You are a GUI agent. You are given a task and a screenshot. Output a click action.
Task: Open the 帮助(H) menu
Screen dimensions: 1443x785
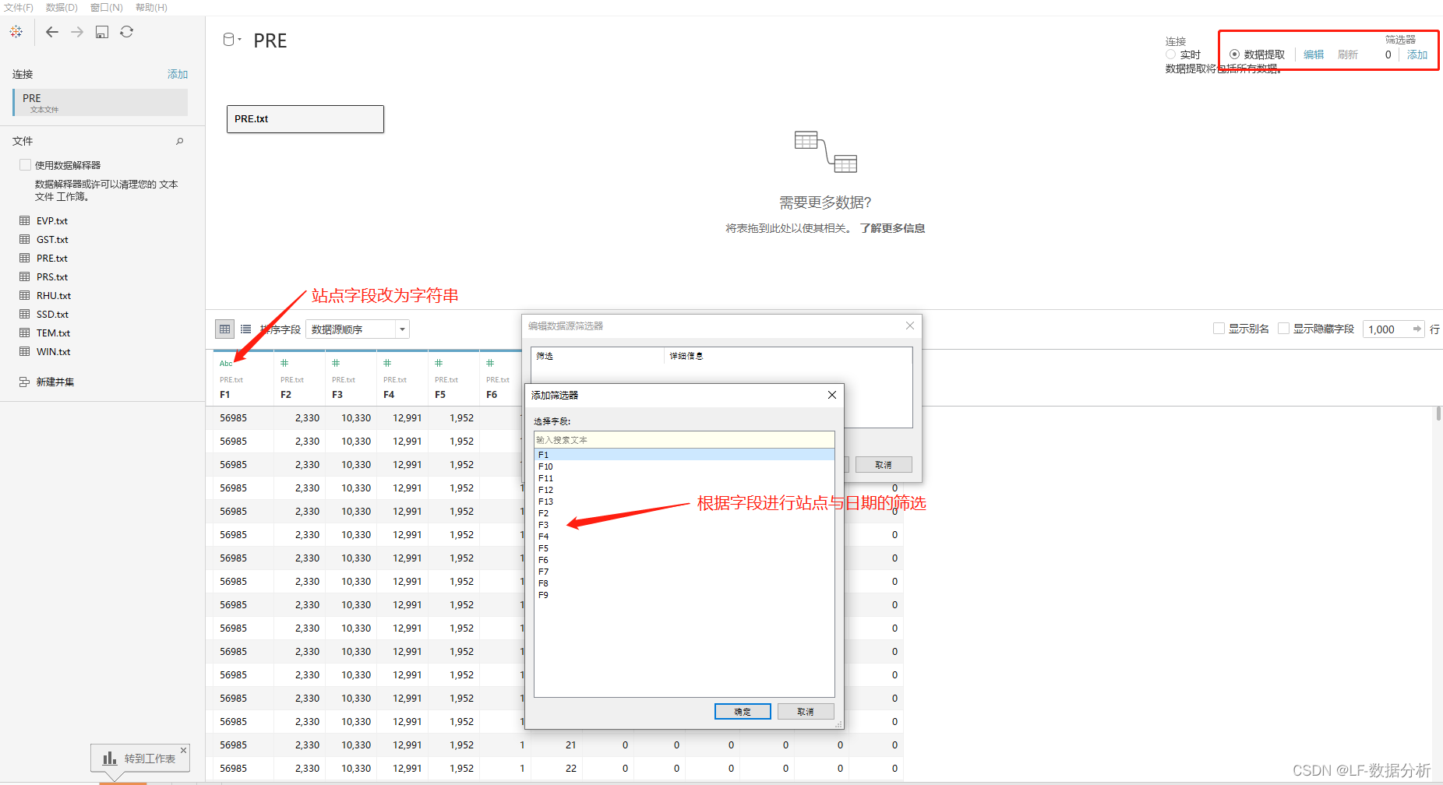click(x=151, y=7)
